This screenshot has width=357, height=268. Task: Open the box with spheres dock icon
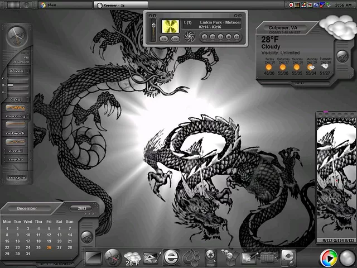click(229, 257)
